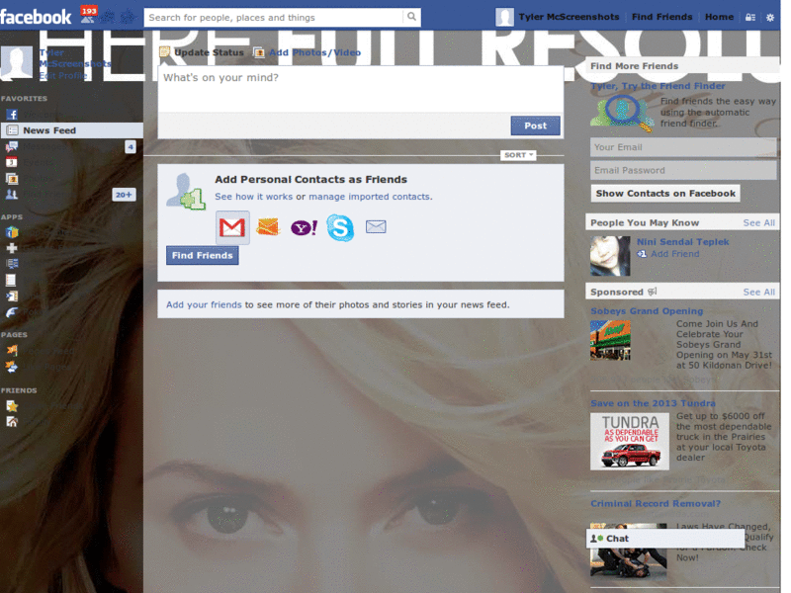The height and width of the screenshot is (593, 791).
Task: Click the See how it works link
Action: point(254,197)
